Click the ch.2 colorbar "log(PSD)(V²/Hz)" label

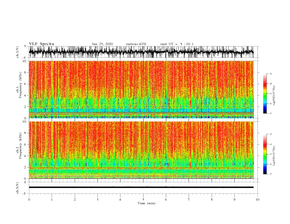(274, 156)
